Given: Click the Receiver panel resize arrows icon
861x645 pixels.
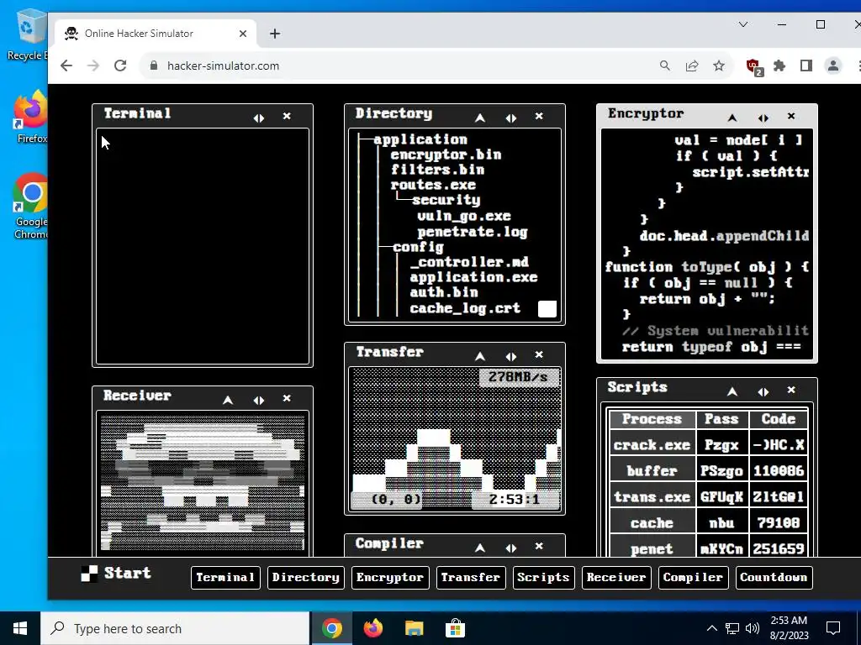Looking at the screenshot, I should click(259, 401).
